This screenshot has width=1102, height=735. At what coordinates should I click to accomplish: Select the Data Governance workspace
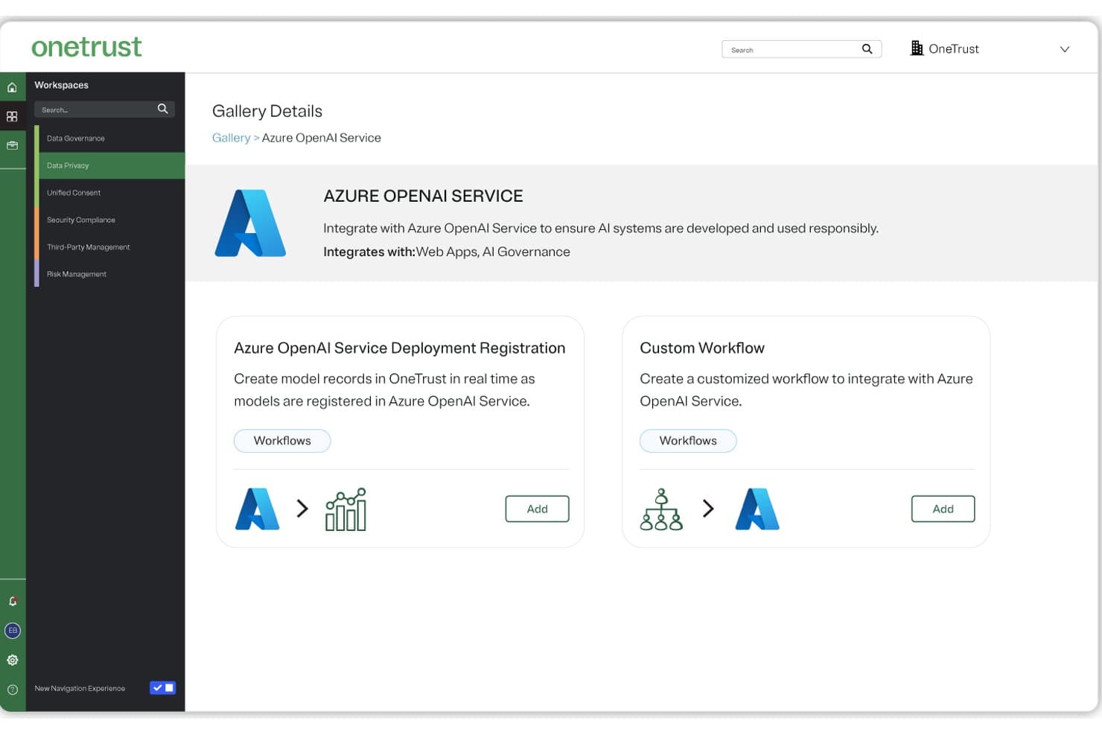pyautogui.click(x=110, y=139)
